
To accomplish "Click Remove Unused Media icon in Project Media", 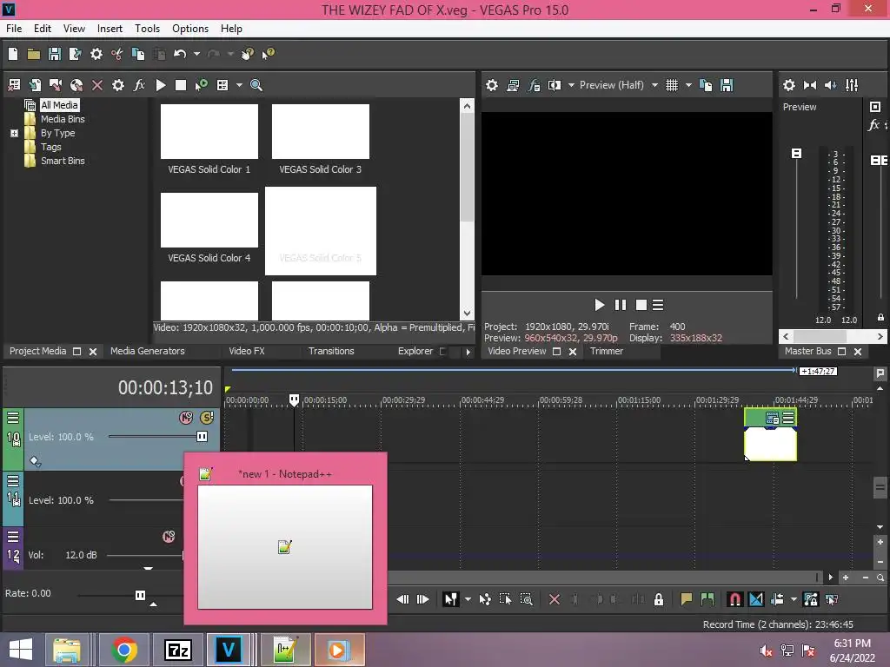I will point(14,85).
